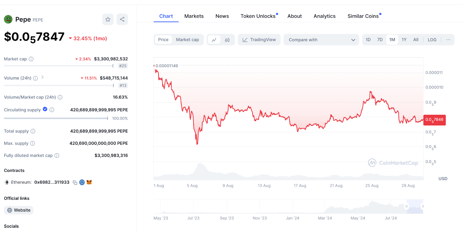
Task: Expand Volume (24h) details chevron
Action: coord(43,77)
